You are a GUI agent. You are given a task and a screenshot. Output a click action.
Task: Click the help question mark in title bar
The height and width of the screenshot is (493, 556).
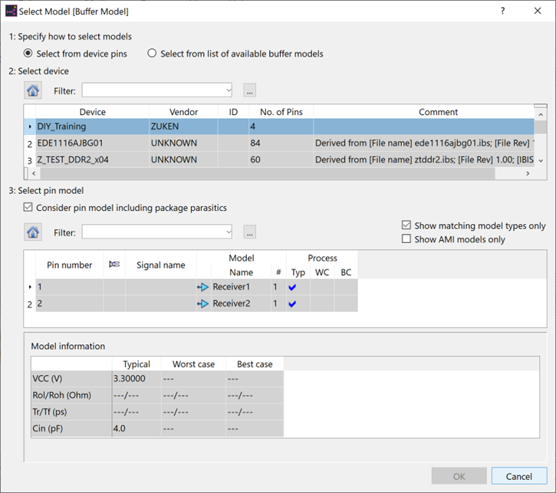pyautogui.click(x=502, y=11)
